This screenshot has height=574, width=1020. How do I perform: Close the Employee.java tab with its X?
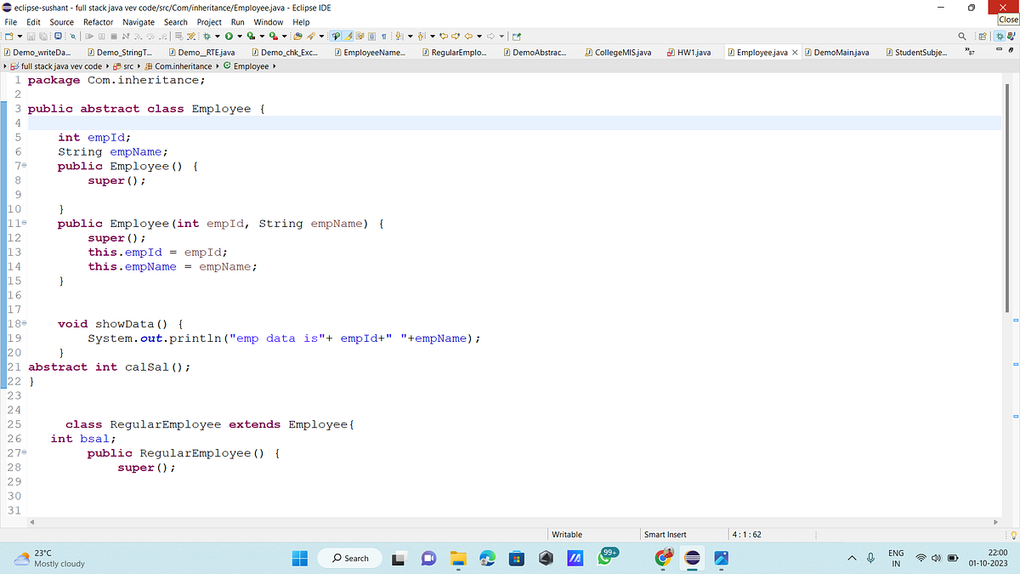click(x=795, y=52)
